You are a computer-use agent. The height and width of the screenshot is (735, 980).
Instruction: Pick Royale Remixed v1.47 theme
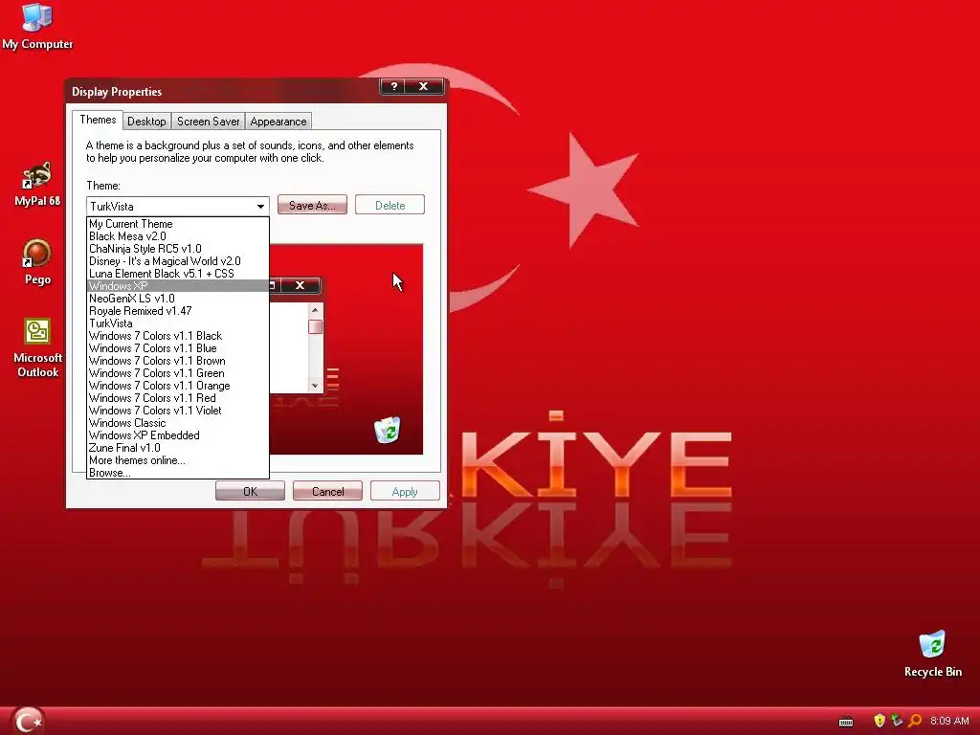[x=177, y=311]
